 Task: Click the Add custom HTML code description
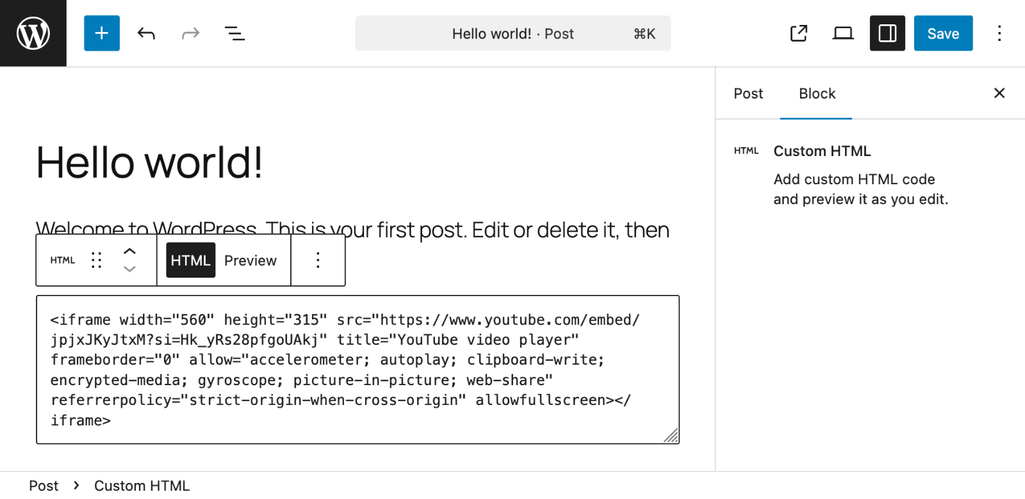click(x=860, y=189)
